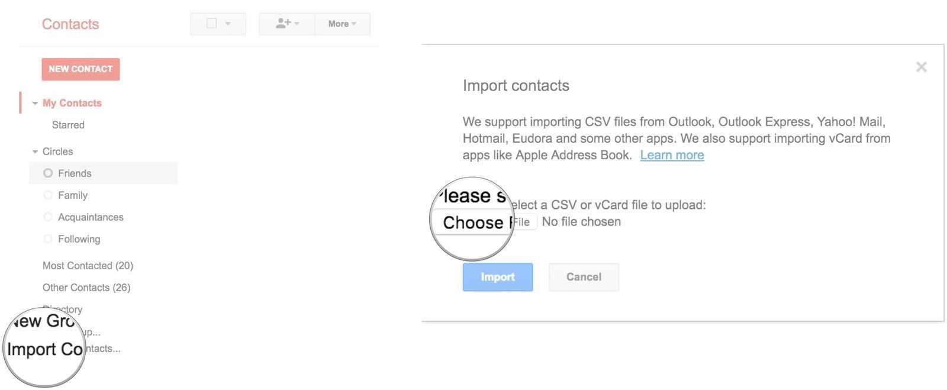
Task: Close the Import contacts dialog with X
Action: pyautogui.click(x=921, y=67)
